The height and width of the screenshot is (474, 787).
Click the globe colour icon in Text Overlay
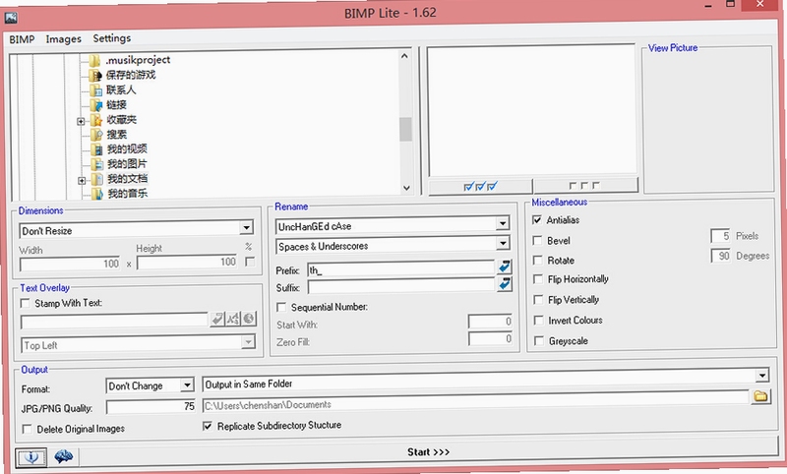(x=249, y=319)
